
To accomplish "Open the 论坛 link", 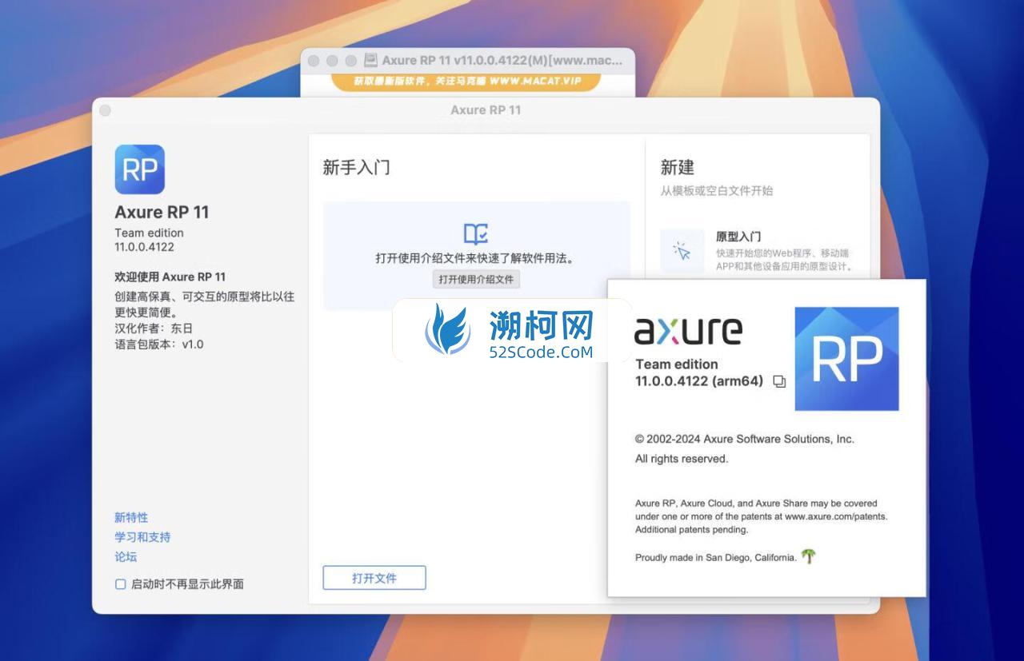I will [126, 556].
